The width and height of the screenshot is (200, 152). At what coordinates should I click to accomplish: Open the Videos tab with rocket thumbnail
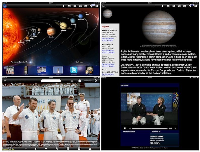[58, 70]
